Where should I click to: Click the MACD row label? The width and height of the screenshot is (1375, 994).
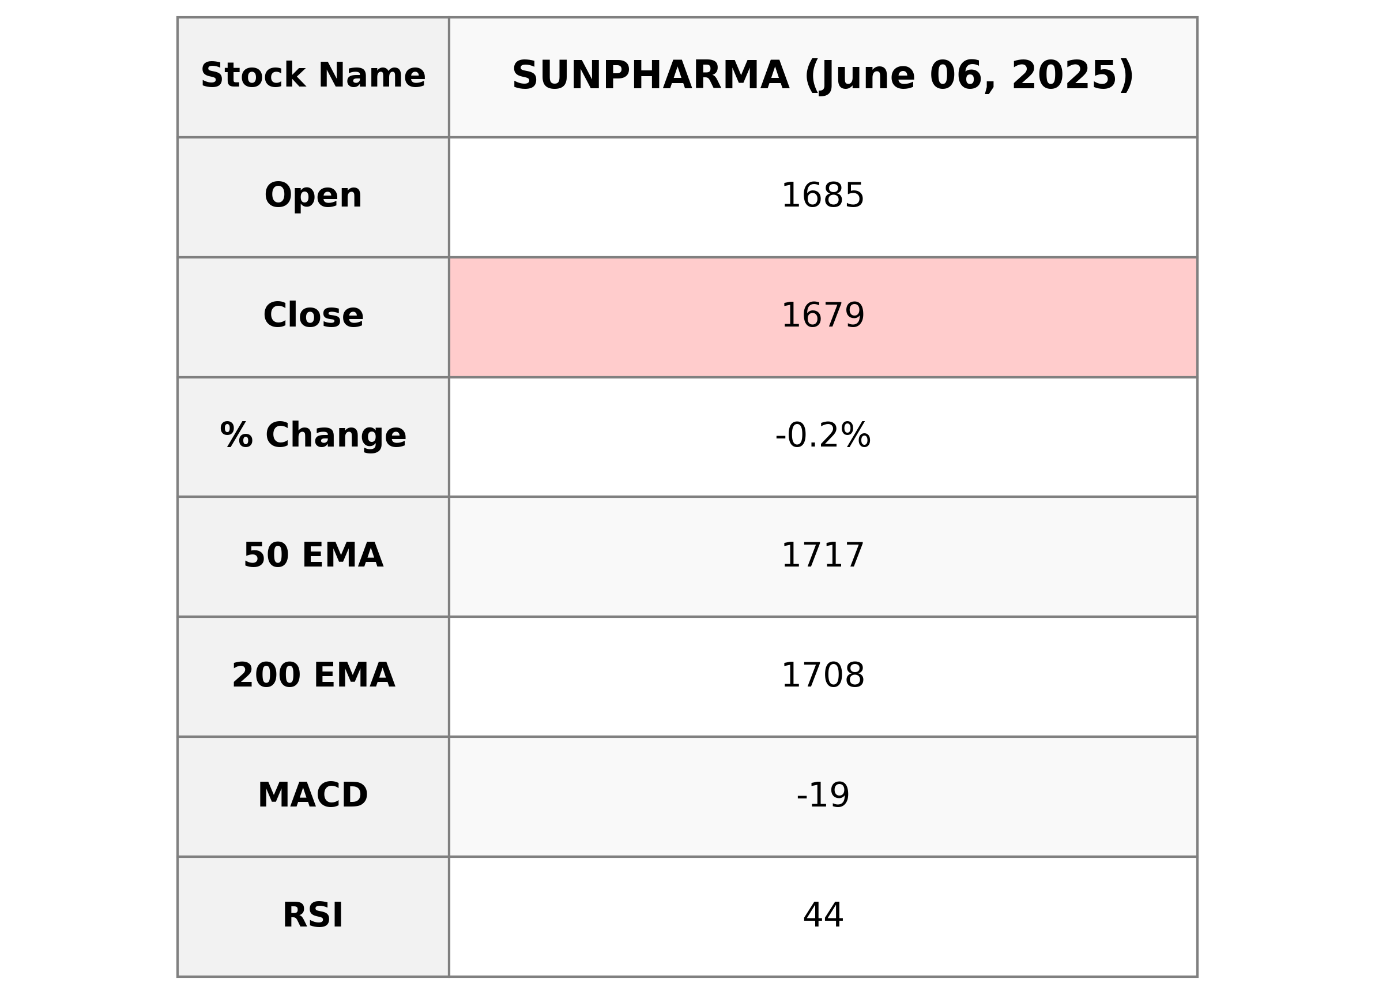(313, 796)
